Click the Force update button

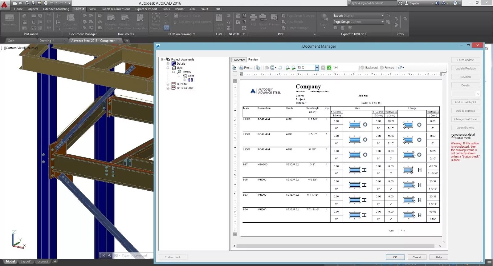pos(466,60)
